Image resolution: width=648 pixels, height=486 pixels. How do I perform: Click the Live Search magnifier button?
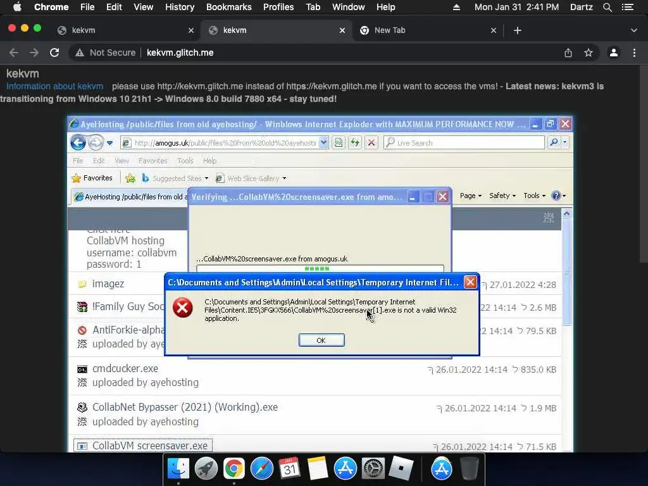click(554, 142)
